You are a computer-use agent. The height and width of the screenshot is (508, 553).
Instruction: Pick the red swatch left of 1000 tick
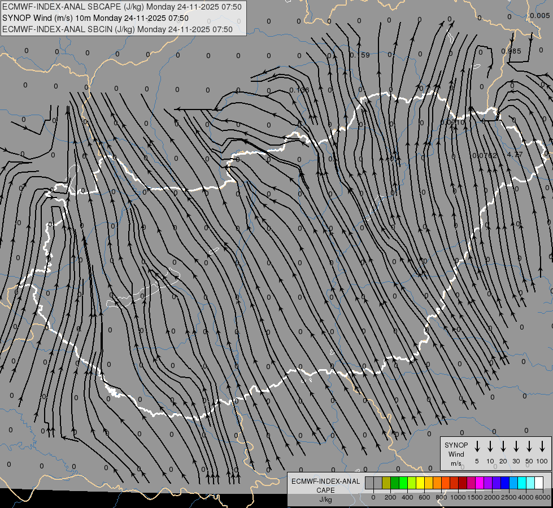[454, 483]
